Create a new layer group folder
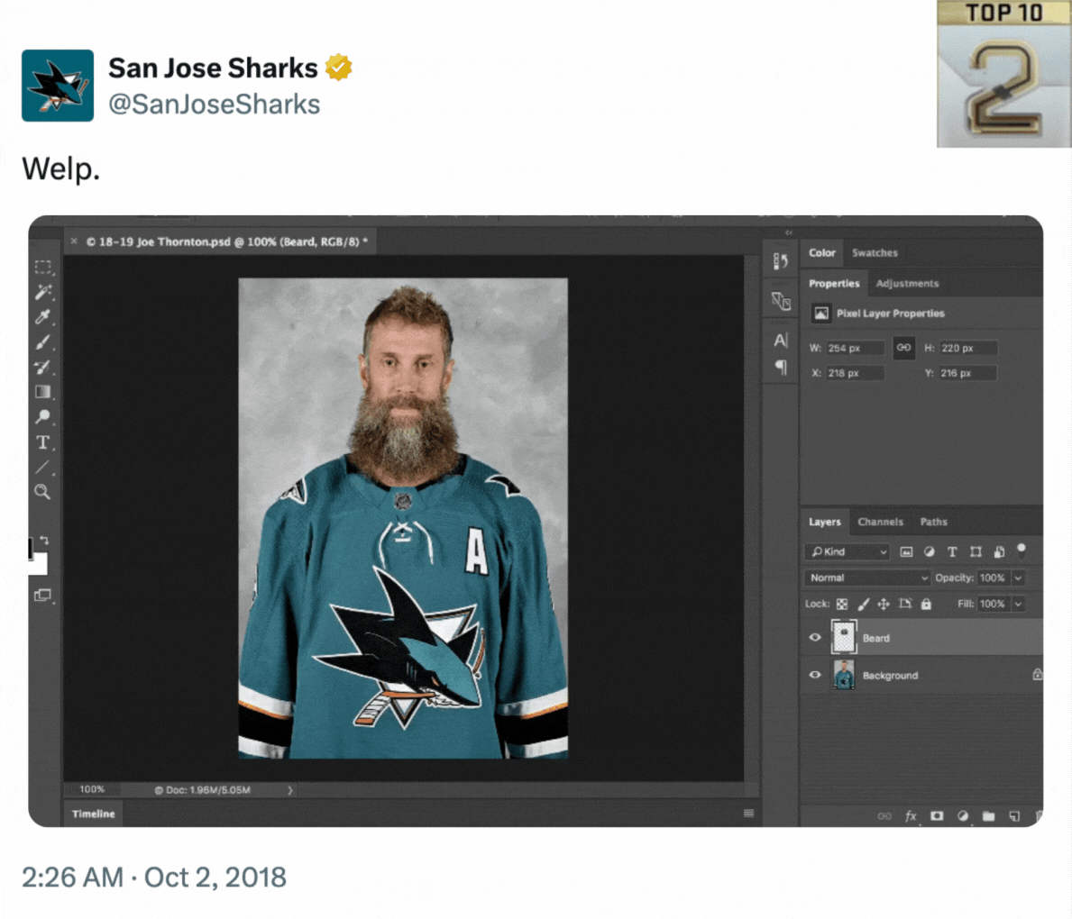The width and height of the screenshot is (1072, 919). tap(988, 815)
